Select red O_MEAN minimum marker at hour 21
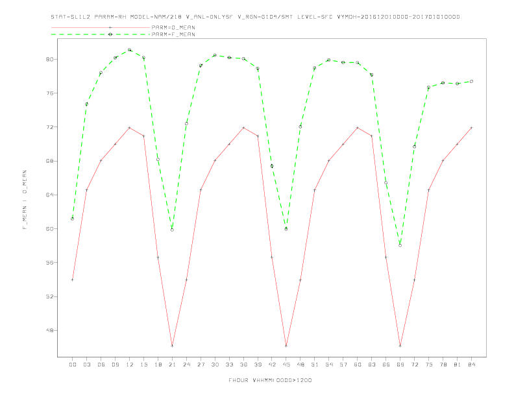514x397 pixels. [x=172, y=346]
